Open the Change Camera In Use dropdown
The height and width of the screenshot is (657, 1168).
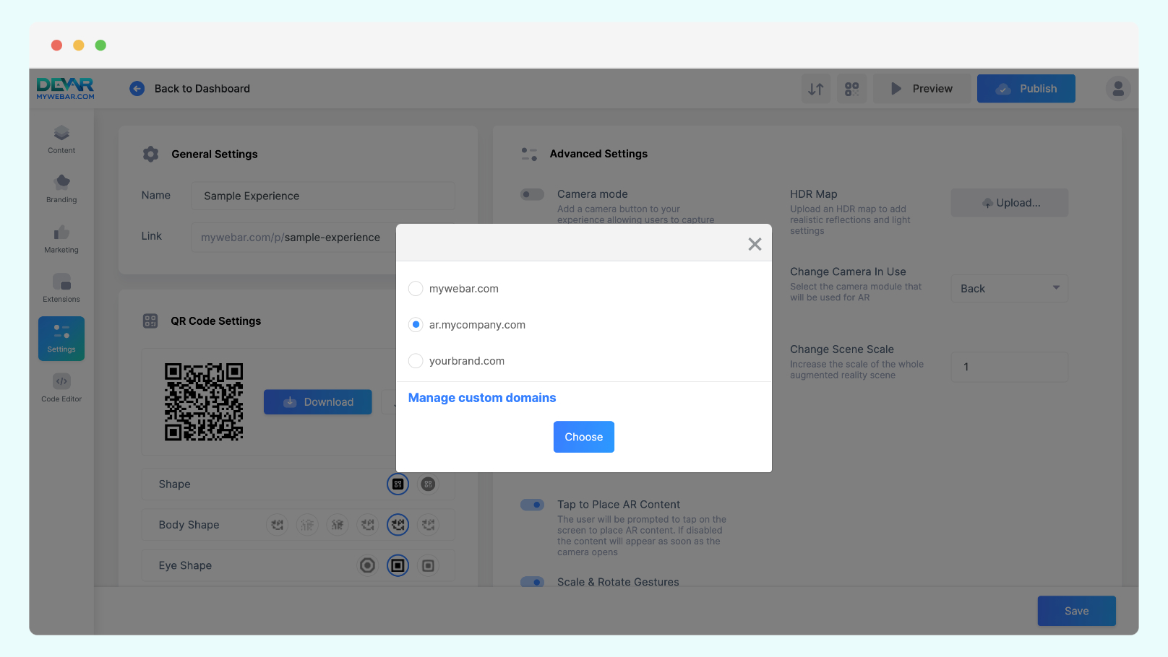pyautogui.click(x=1009, y=288)
